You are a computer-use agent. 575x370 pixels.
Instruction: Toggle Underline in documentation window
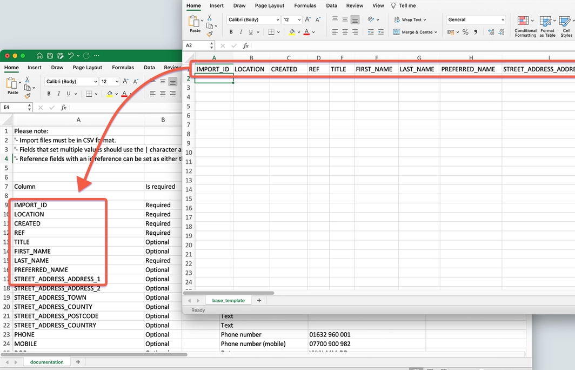69,94
